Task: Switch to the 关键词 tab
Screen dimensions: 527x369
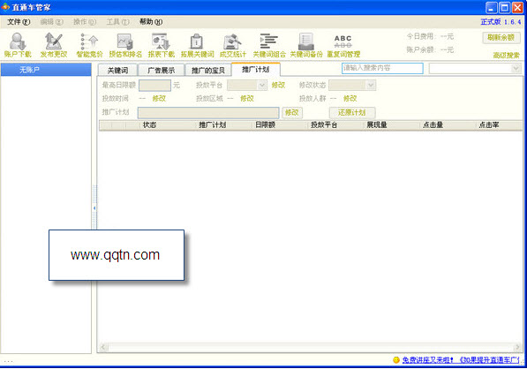Action: [117, 70]
